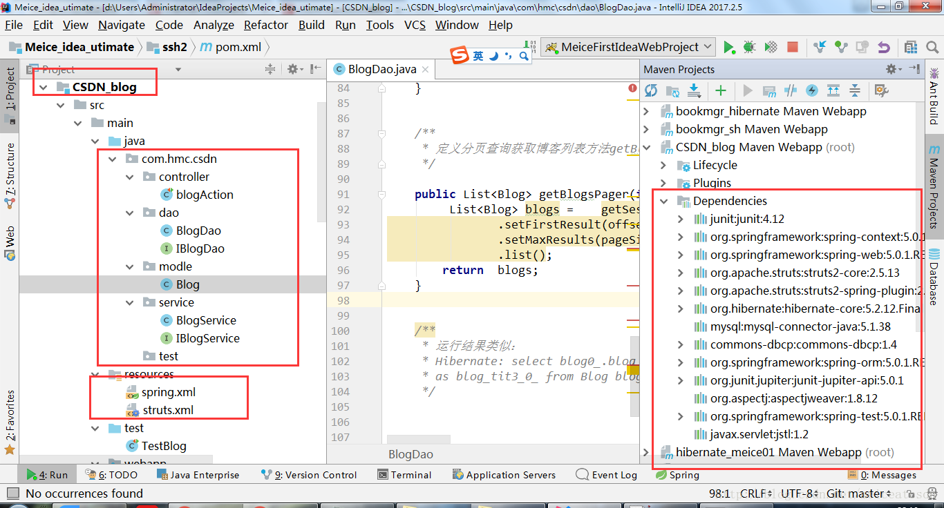Viewport: 944px width, 508px height.
Task: Download sources and documentation in Maven panel
Action: click(695, 90)
